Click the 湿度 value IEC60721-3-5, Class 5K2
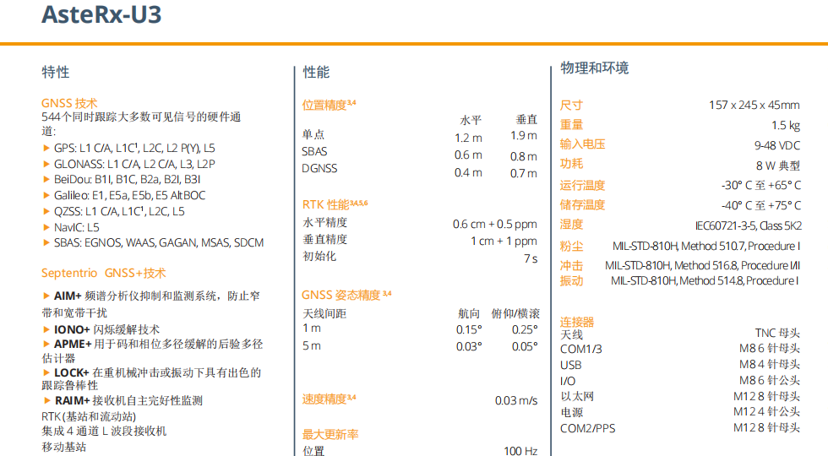Image resolution: width=828 pixels, height=456 pixels. coord(749,226)
